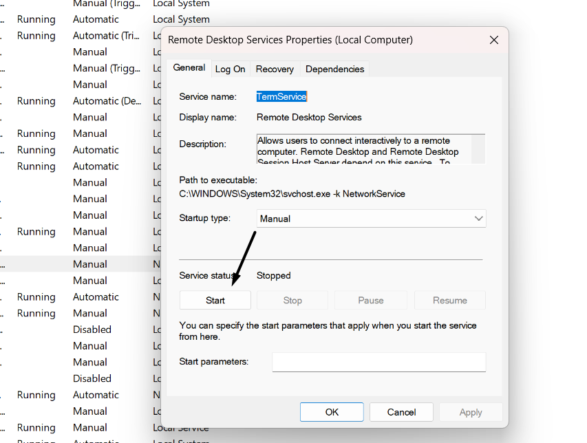
Task: Click into the Start parameters field
Action: [379, 362]
